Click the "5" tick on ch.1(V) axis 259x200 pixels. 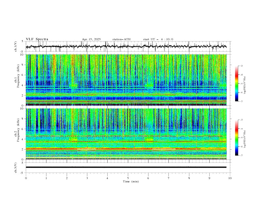23,42
